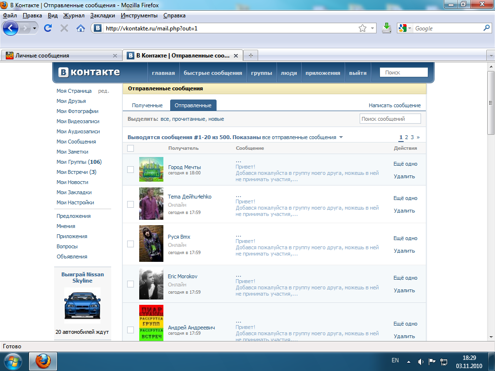Show hidden tray icons arrow
Image resolution: width=495 pixels, height=371 pixels.
coord(408,362)
